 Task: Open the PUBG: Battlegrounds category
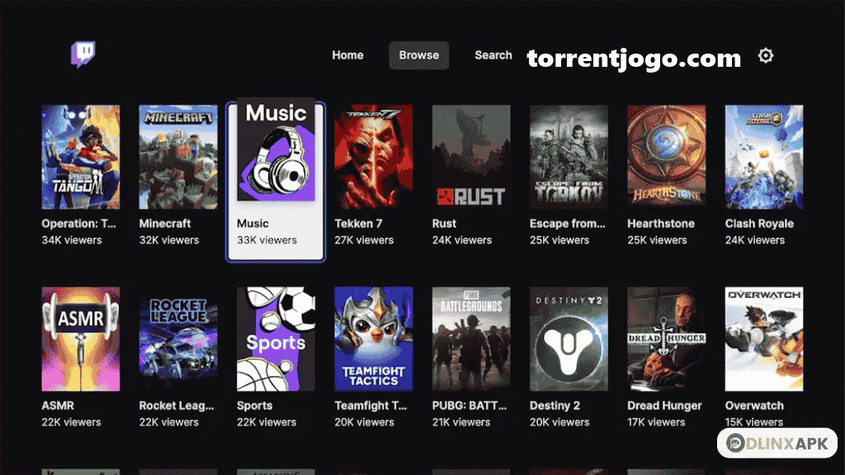point(470,338)
